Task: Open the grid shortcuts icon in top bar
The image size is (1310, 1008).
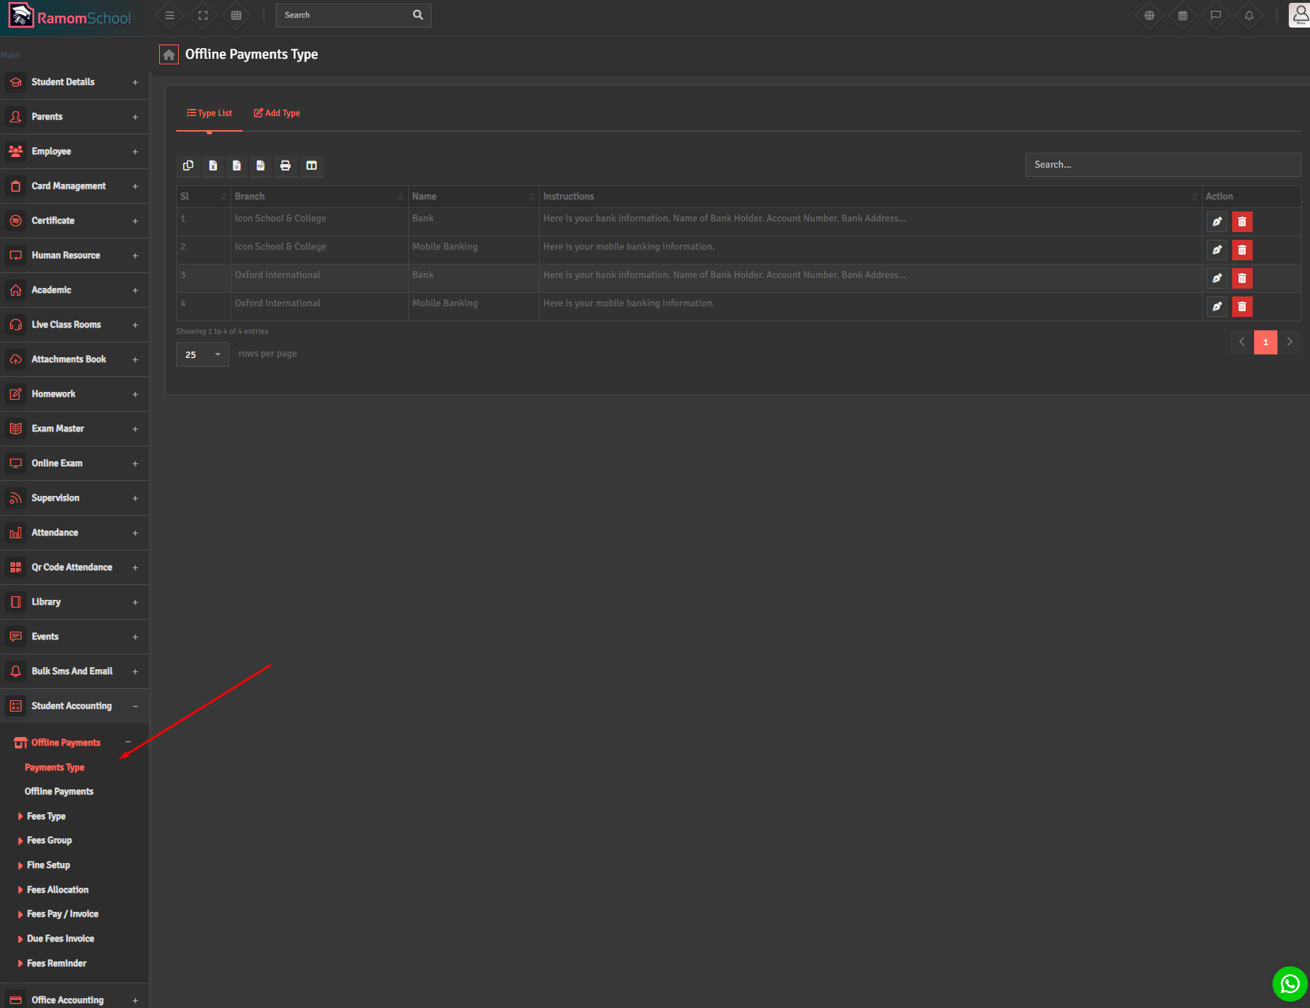Action: pos(236,15)
